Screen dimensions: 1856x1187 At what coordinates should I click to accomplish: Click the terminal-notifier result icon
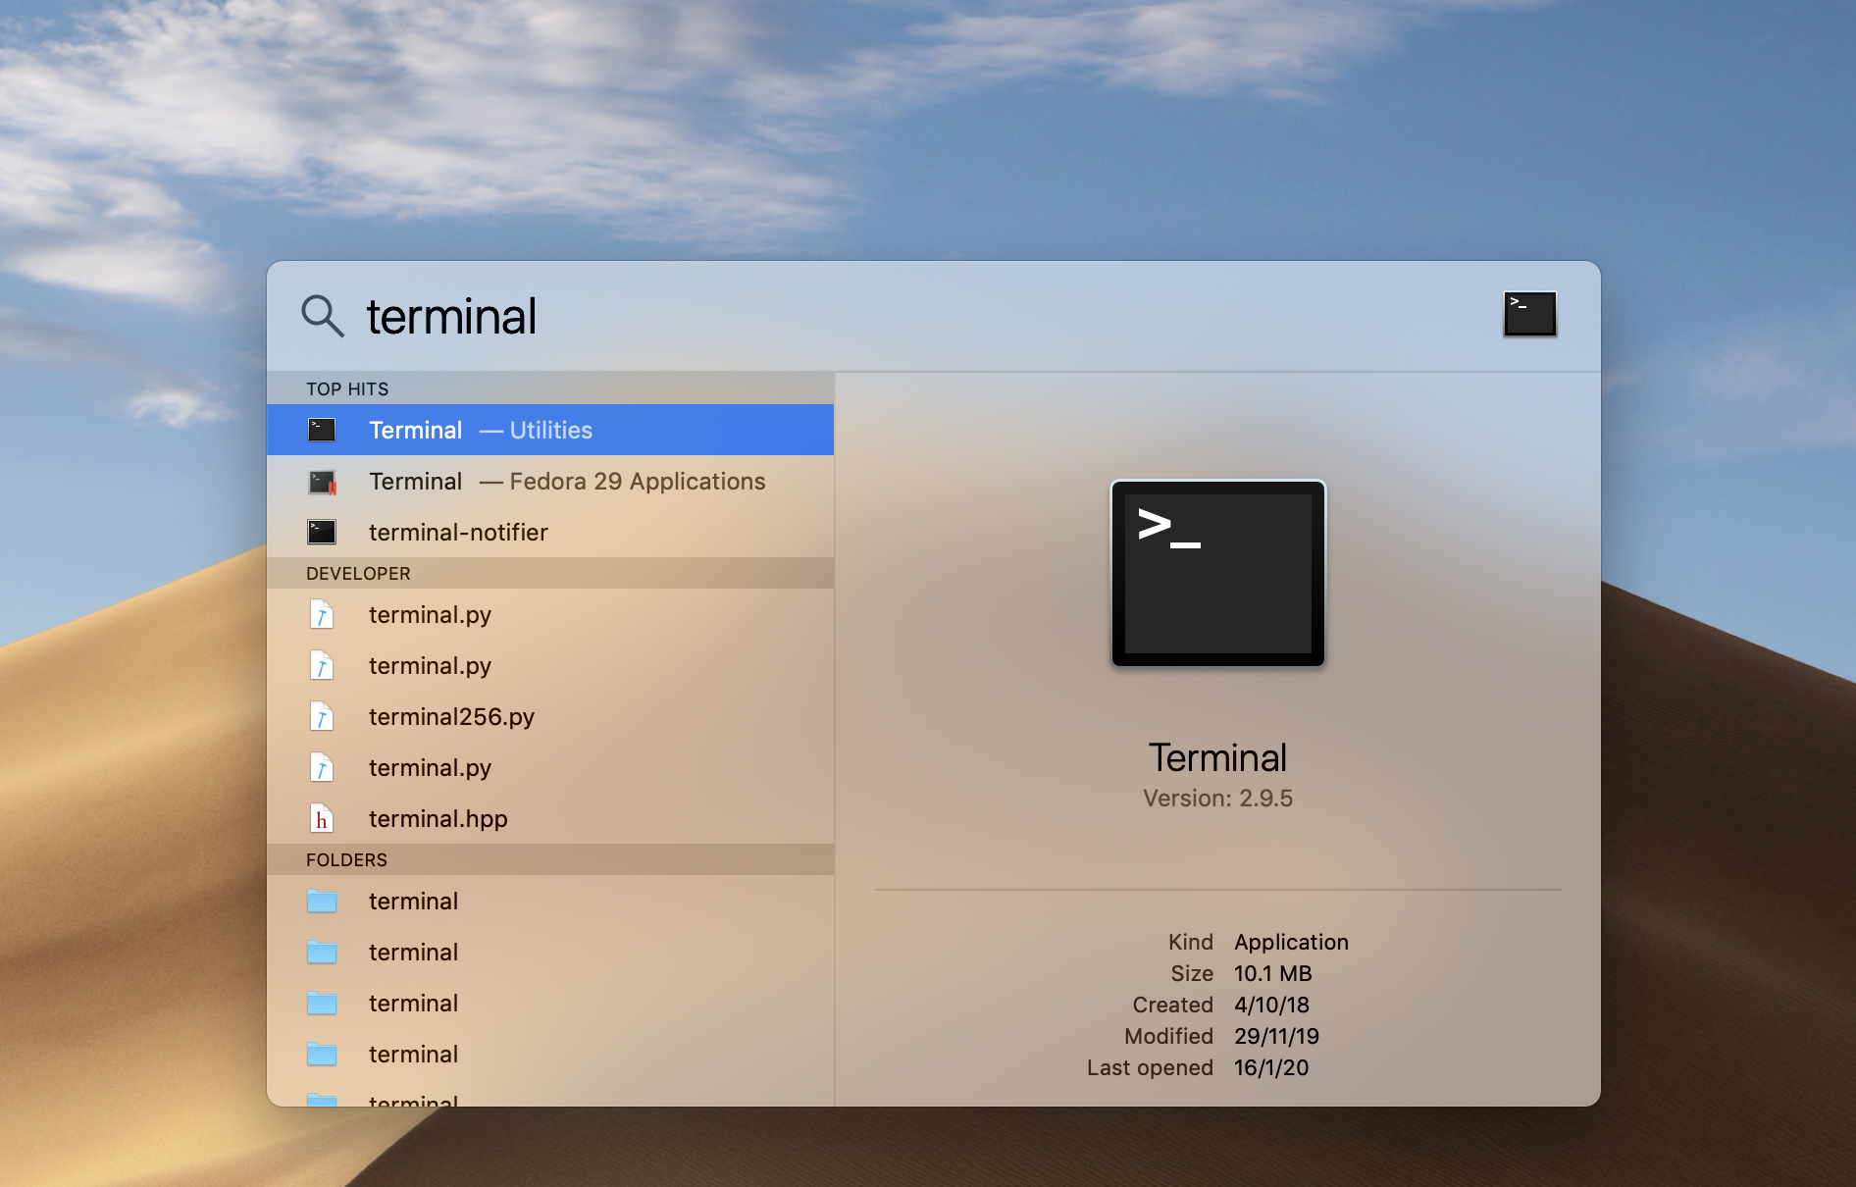coord(322,532)
